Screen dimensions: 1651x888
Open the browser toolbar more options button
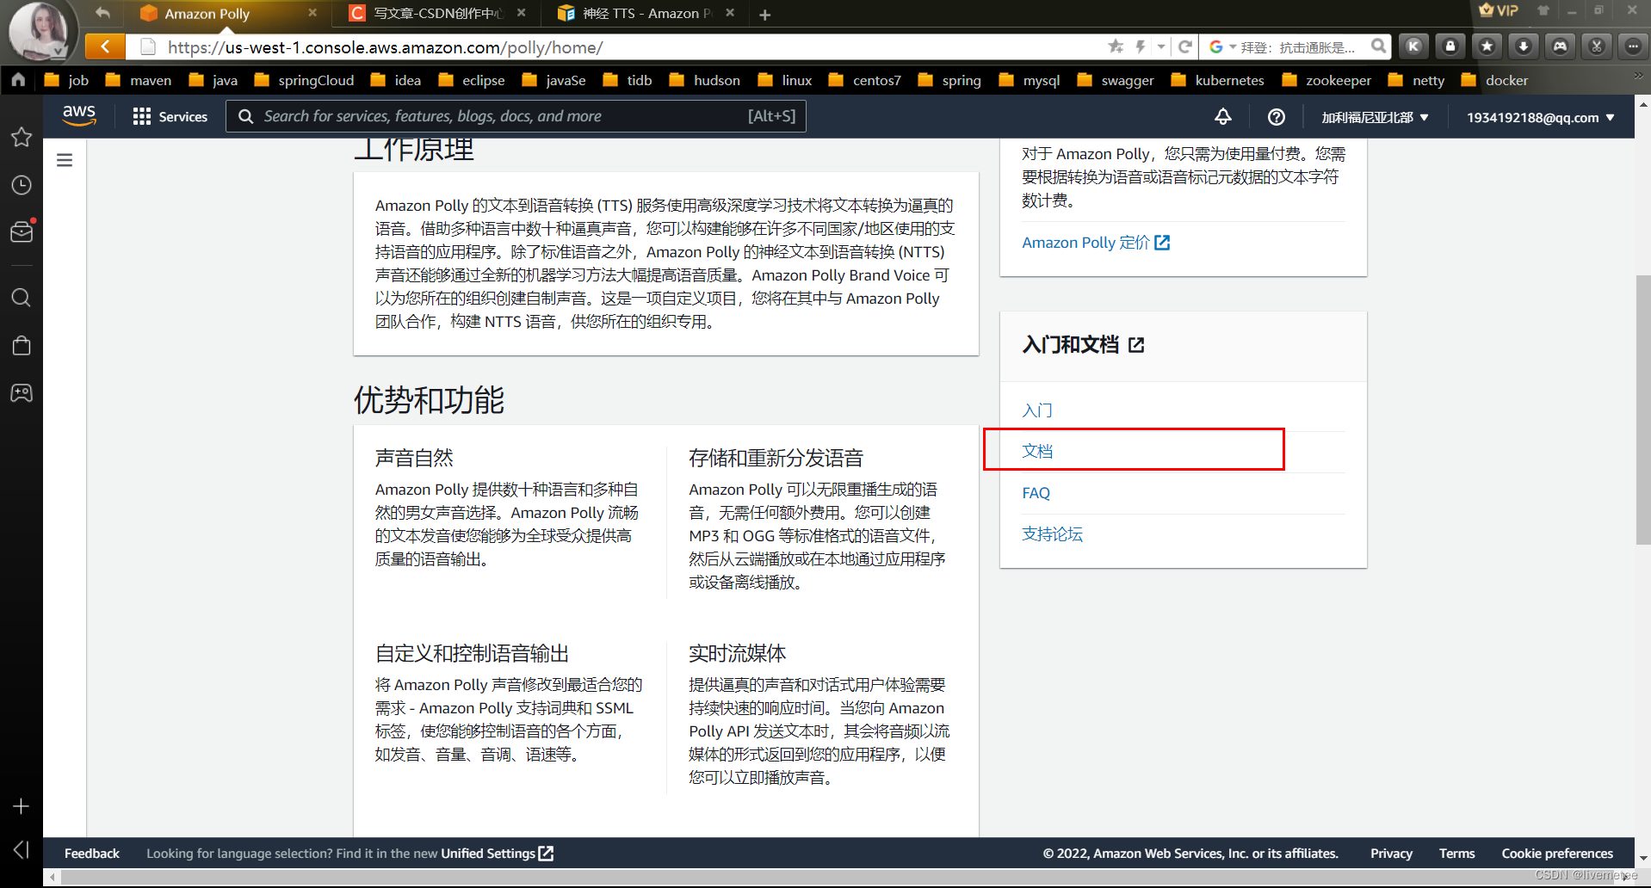(1633, 46)
